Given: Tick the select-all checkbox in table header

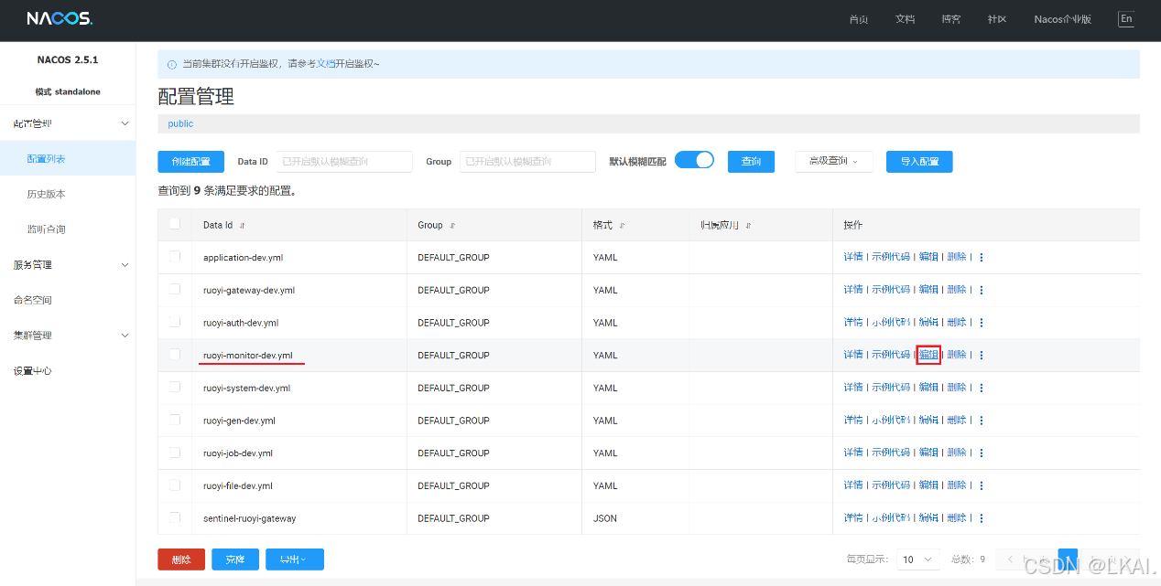Looking at the screenshot, I should coord(175,224).
